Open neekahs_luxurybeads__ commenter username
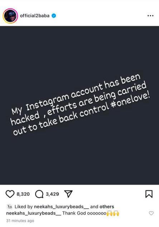 (34, 213)
